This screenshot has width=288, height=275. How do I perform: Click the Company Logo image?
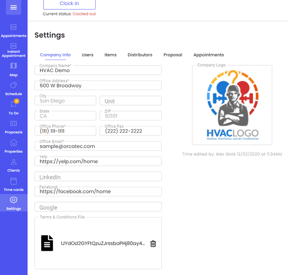click(x=232, y=105)
